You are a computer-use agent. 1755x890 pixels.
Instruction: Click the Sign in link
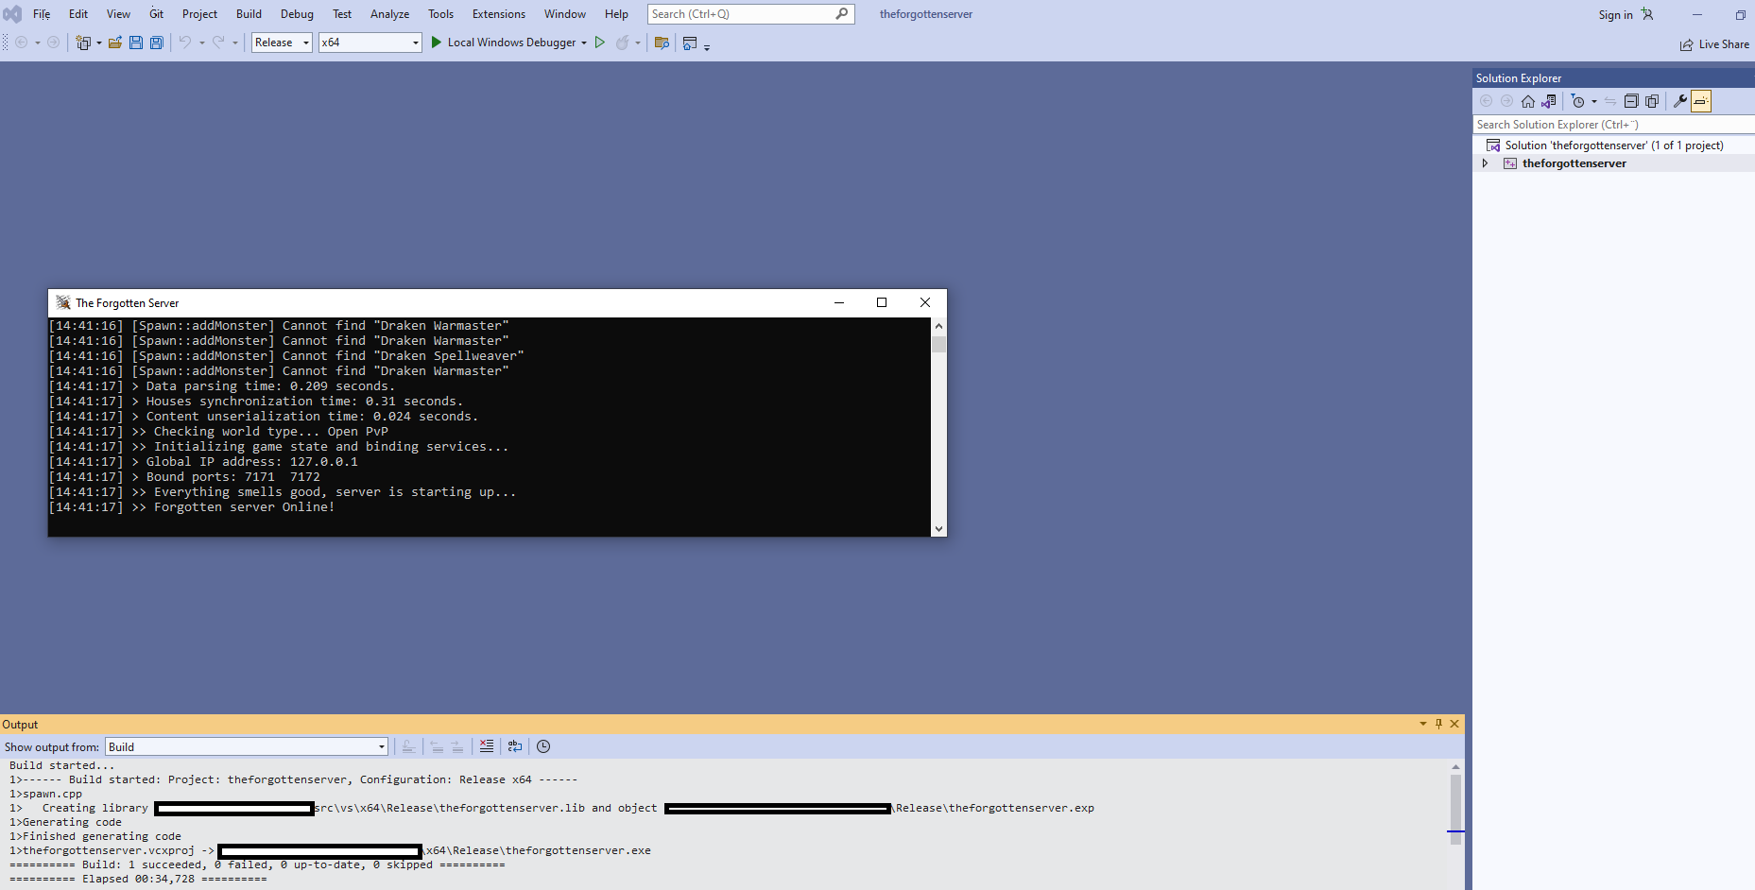[1615, 14]
